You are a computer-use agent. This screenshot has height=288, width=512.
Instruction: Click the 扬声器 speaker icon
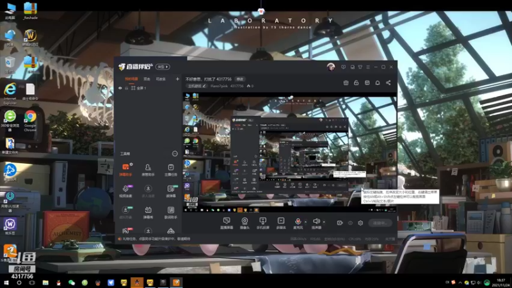click(316, 221)
